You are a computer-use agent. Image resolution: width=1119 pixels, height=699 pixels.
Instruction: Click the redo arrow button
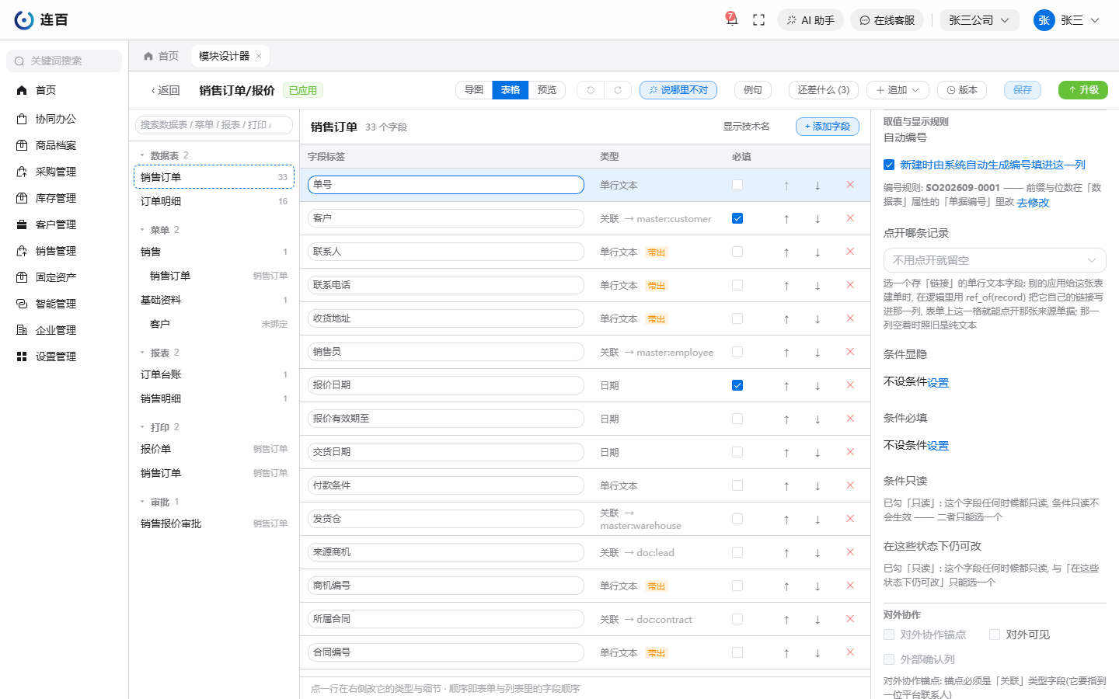point(618,90)
